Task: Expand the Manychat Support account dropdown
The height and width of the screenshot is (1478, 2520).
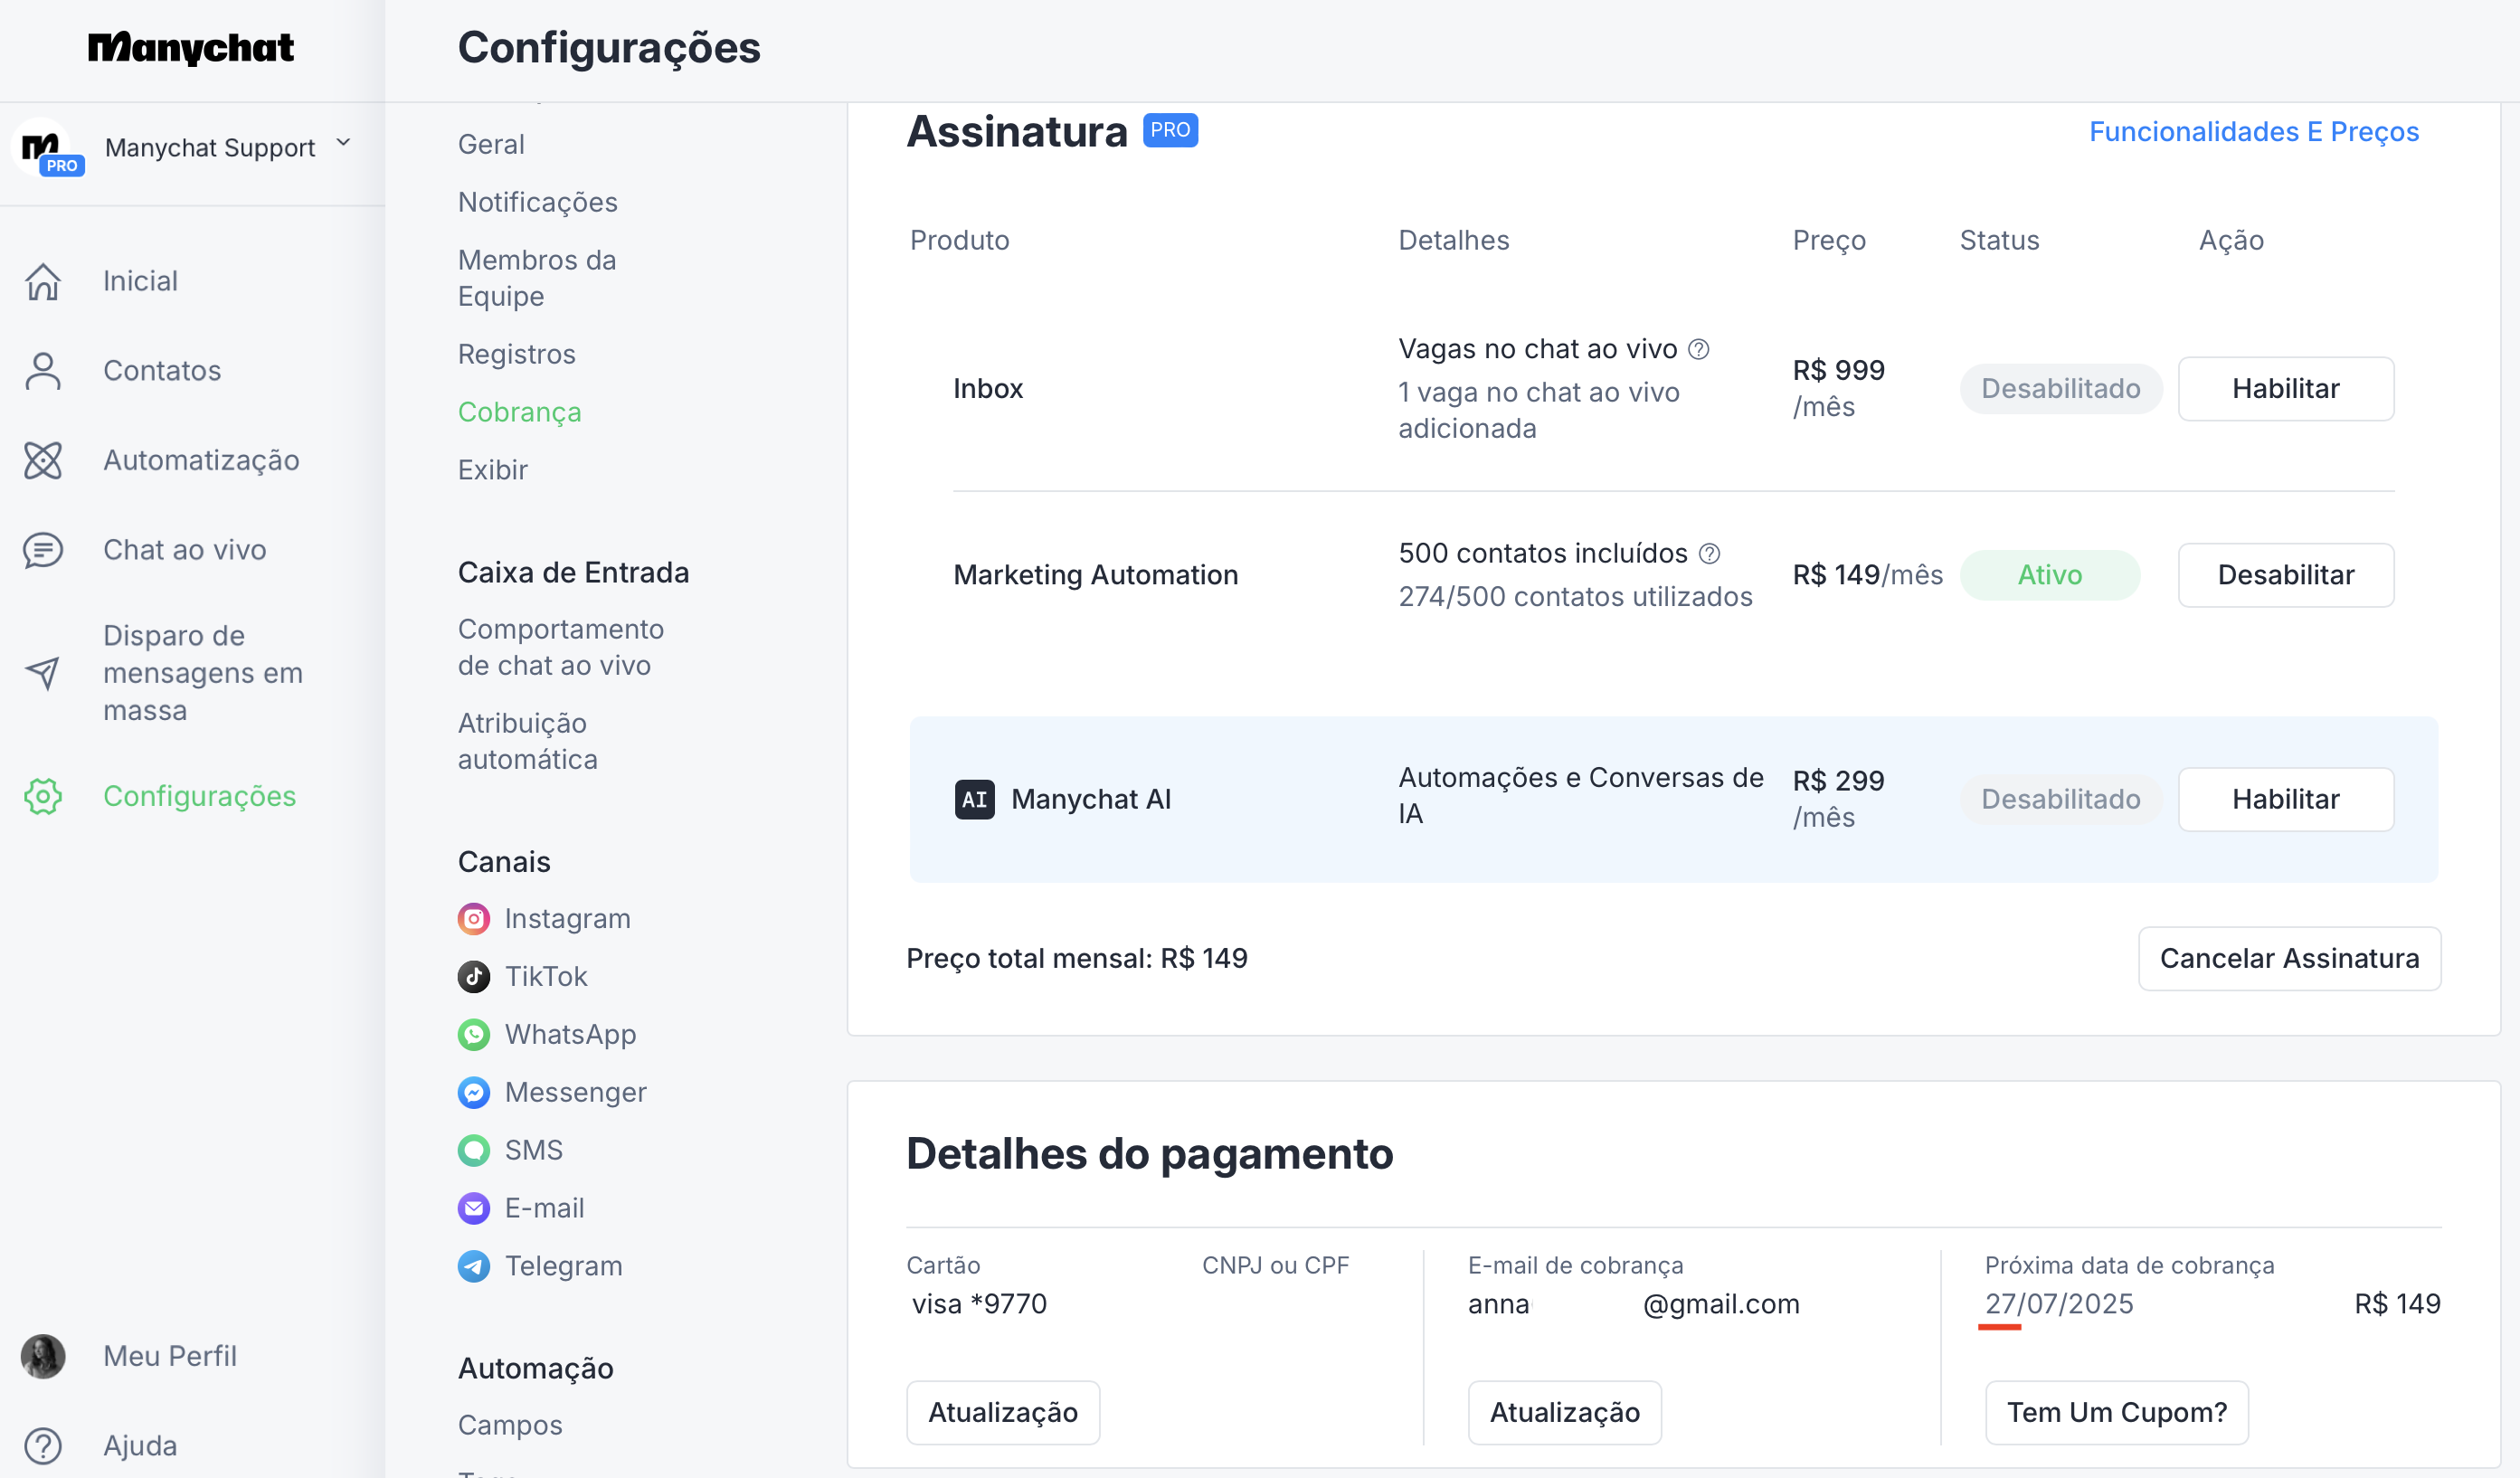Action: click(x=343, y=143)
